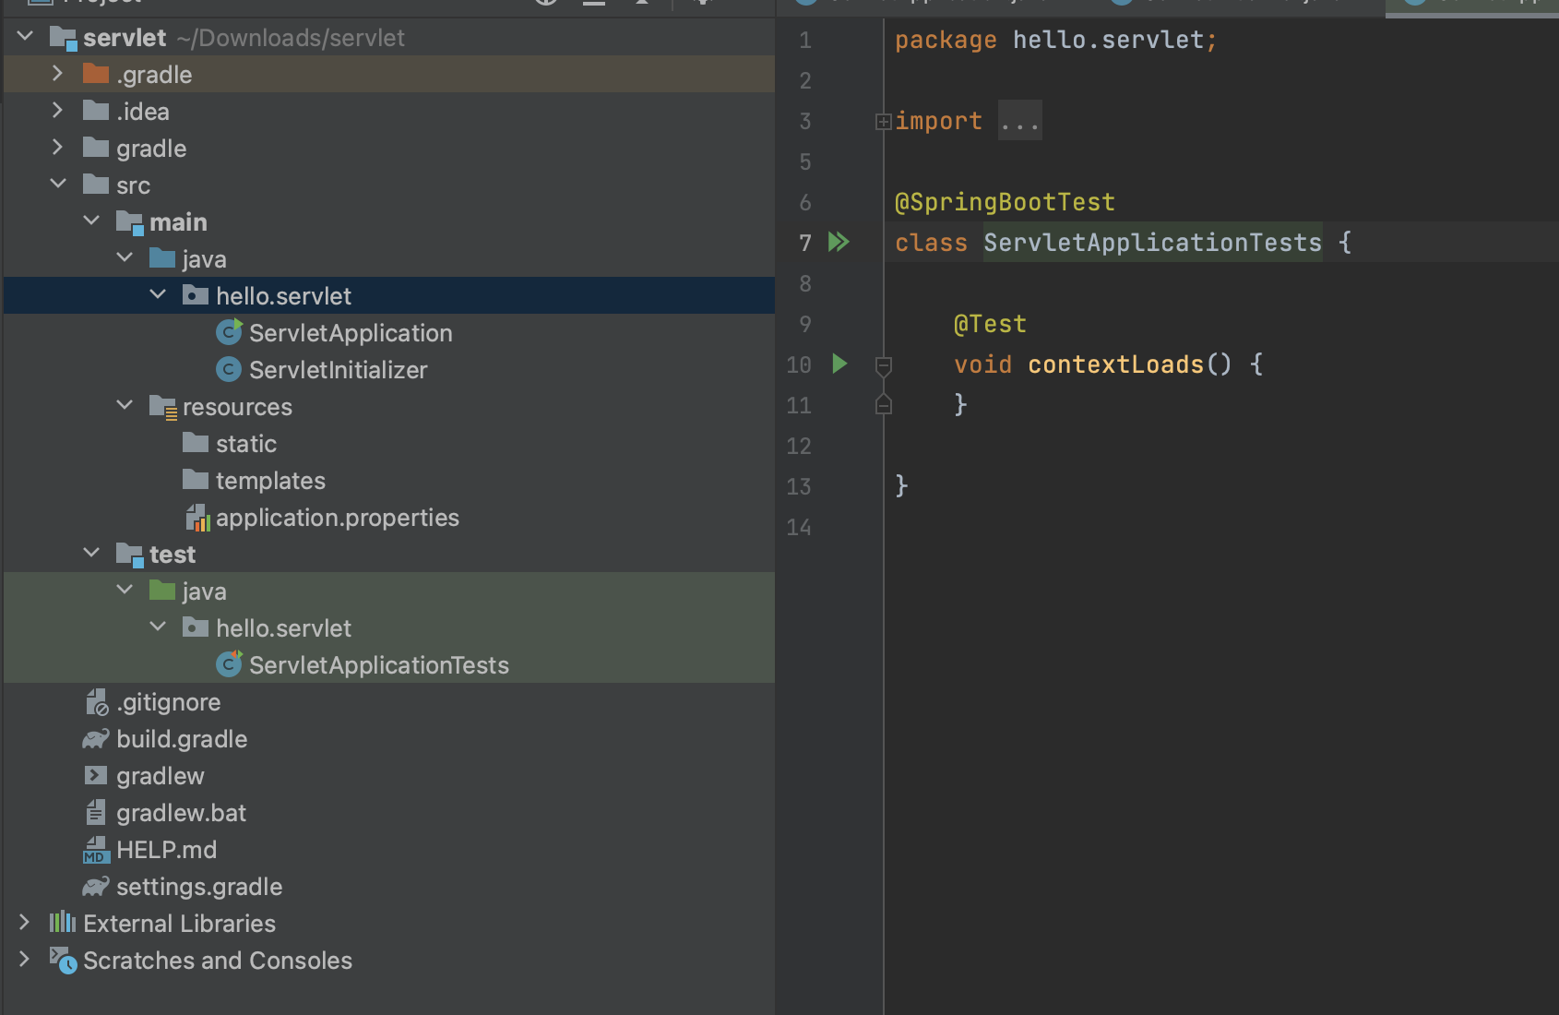Collapse the src folder chevron

(x=58, y=184)
